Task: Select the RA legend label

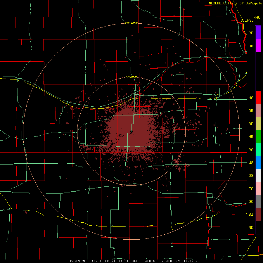Action: tap(251, 150)
